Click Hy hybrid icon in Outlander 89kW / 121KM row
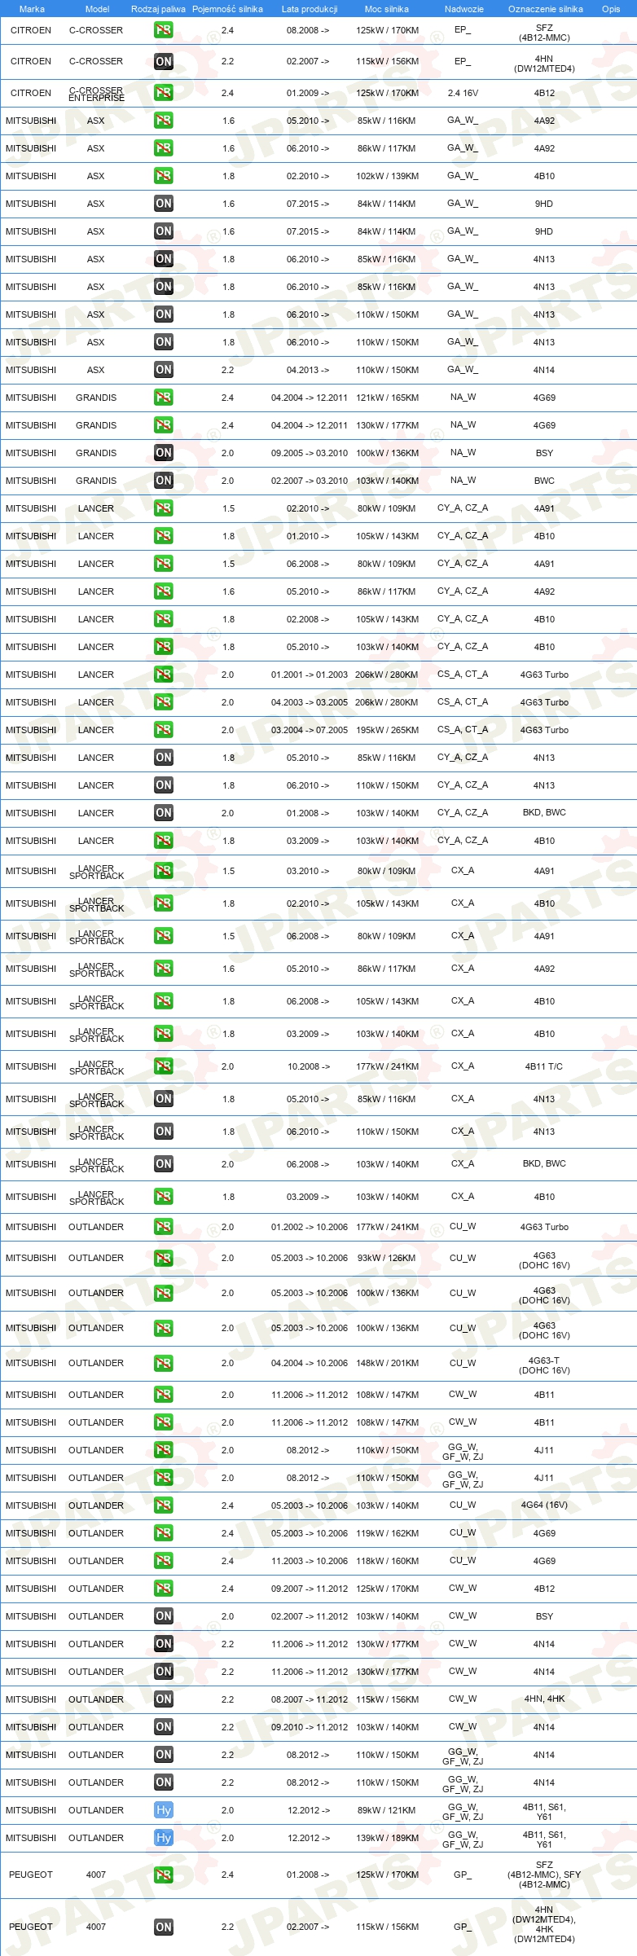The image size is (637, 1956). 163,1810
